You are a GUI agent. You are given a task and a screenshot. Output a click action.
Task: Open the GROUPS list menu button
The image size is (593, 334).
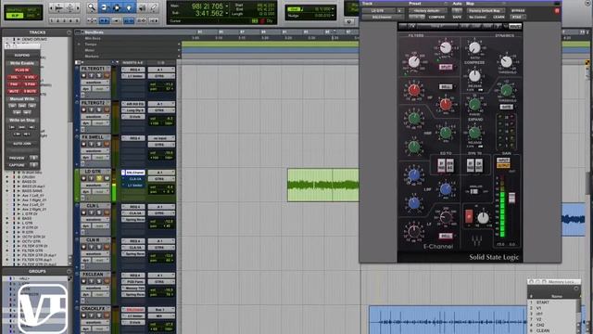pyautogui.click(x=69, y=272)
